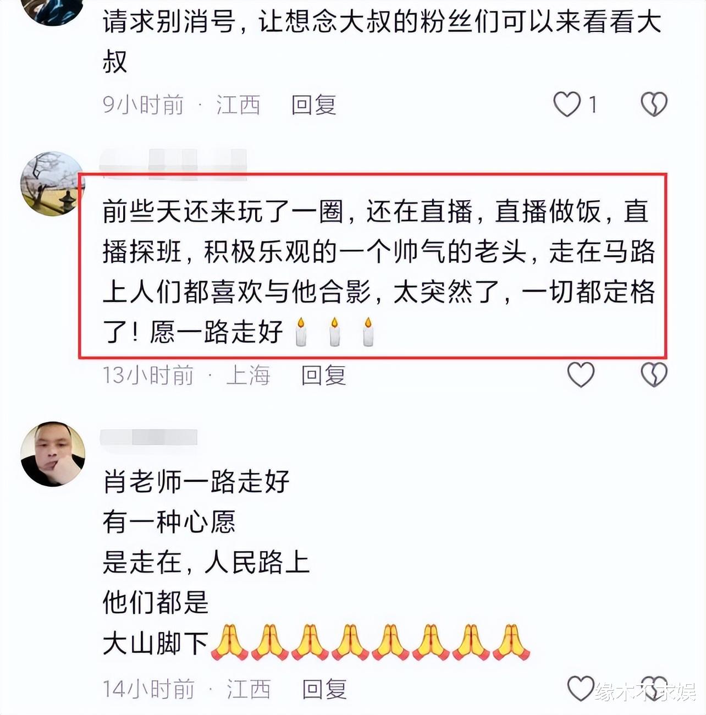Reply to the 14小时前 江西 comment
The height and width of the screenshot is (715, 706).
324,689
